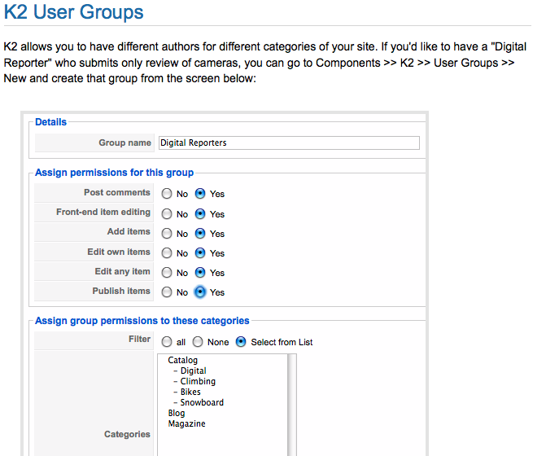Viewport: 546px width, 456px height.
Task: Click the Group name label
Action: click(x=125, y=142)
